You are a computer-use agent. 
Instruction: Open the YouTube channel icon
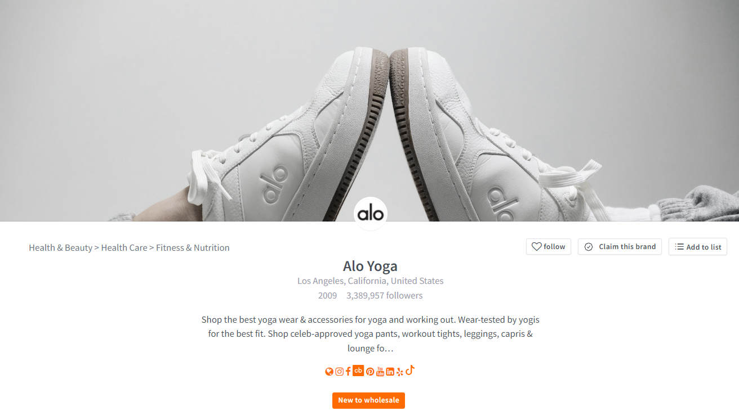(x=380, y=371)
